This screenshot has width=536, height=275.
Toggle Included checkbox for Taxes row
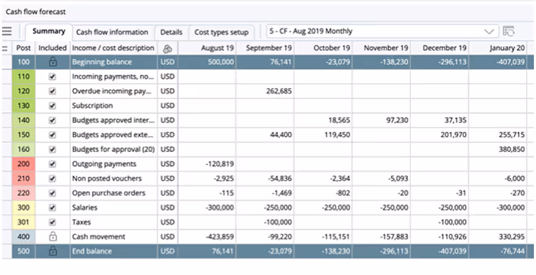[52, 222]
